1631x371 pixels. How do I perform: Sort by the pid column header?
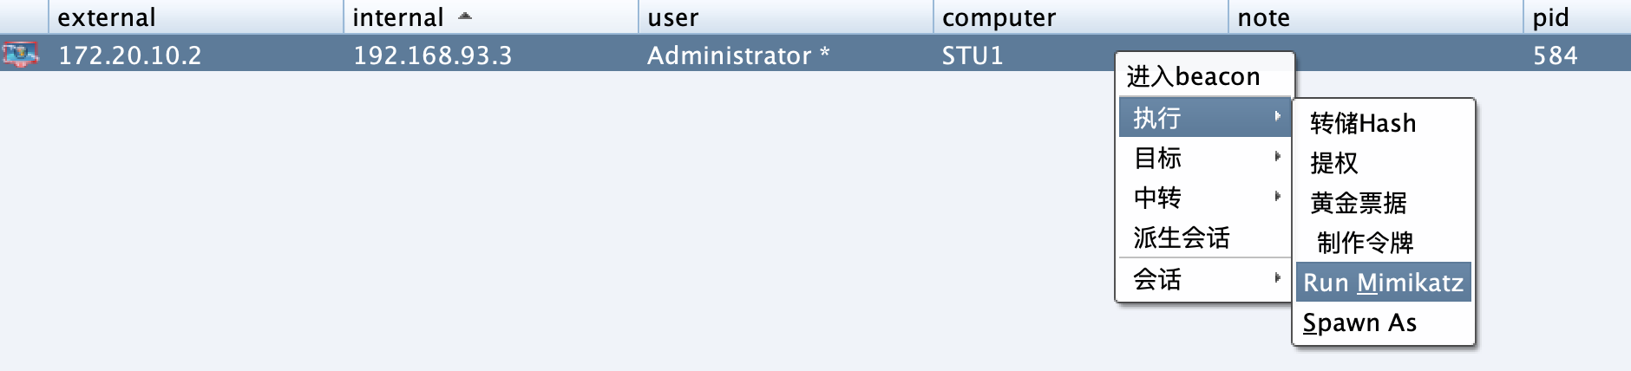(x=1550, y=17)
